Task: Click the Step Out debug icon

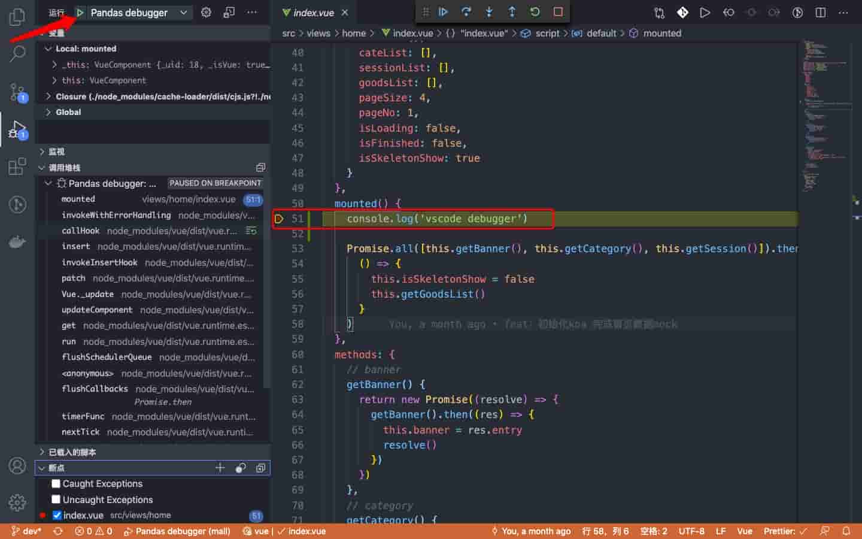Action: coord(512,12)
